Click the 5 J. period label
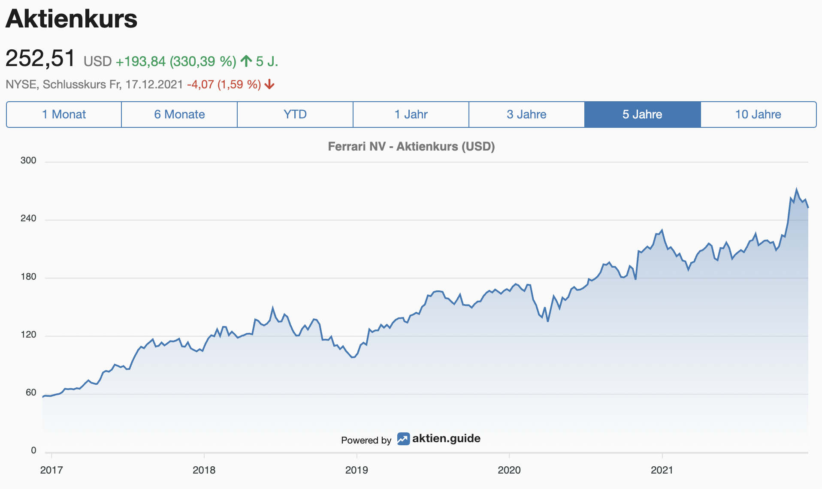Screen dimensions: 822x489 (267, 61)
